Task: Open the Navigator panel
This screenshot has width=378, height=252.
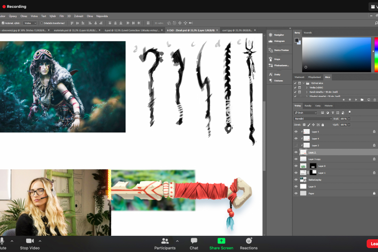Action: click(x=279, y=35)
